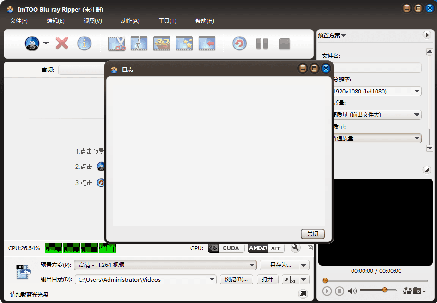The image size is (437, 303).
Task: Click the CPU usage graph
Action: coord(80,248)
